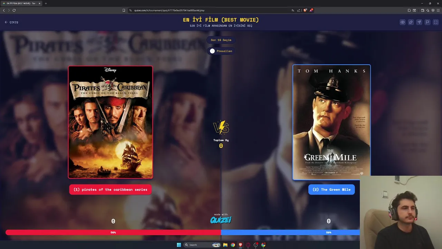This screenshot has height=249, width=442.
Task: Choose the Pirates of the Caribbean poster
Action: point(110,122)
